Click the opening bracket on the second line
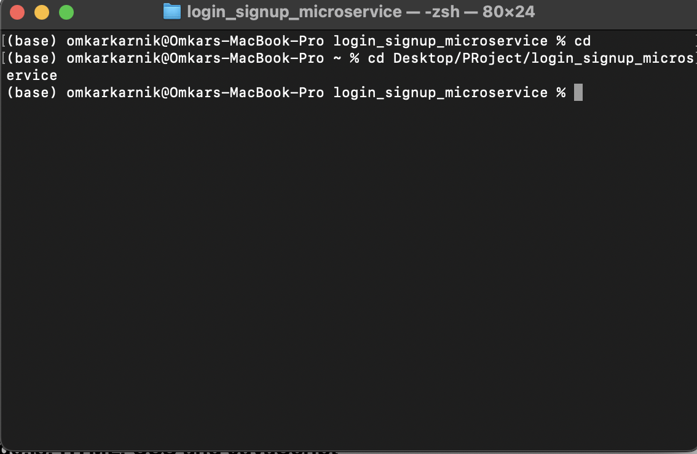This screenshot has width=697, height=454. (4, 58)
